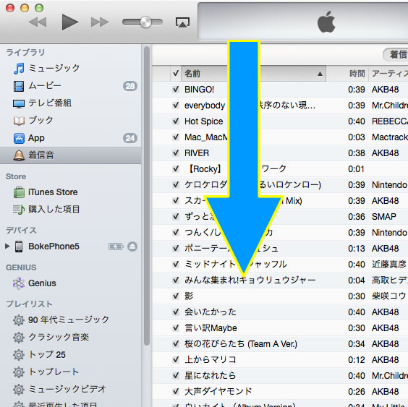Click the 【Rocky】 ringtone name
Viewport: 408px width, 407px height.
[204, 169]
